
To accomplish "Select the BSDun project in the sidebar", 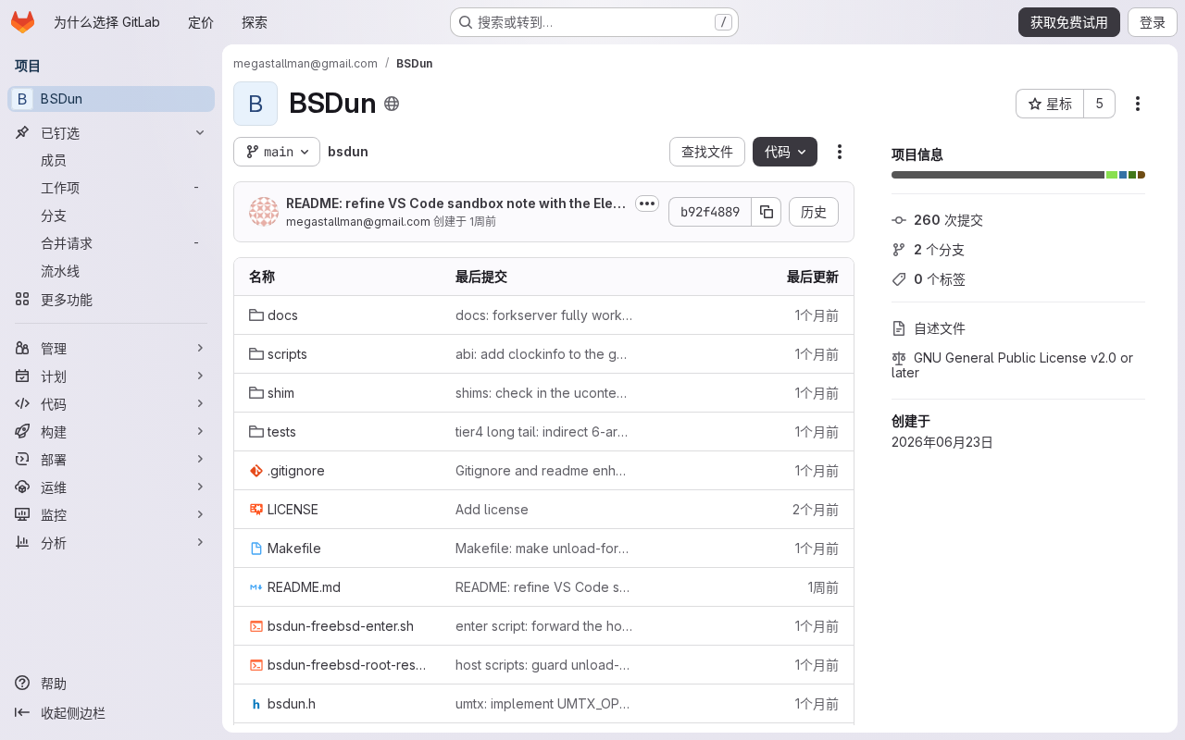I will (111, 99).
